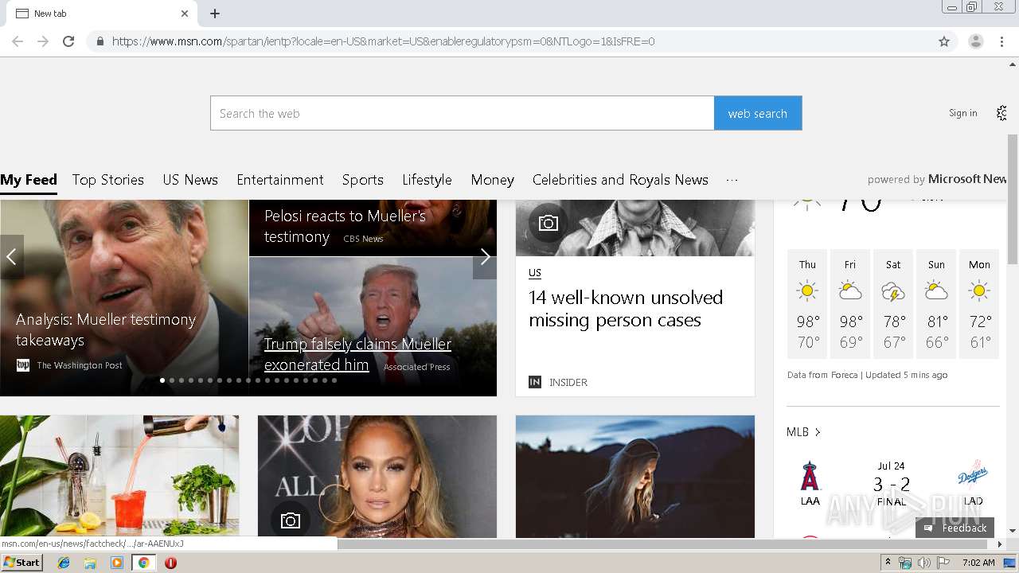Open camera gallery icon on Jennifer Lopez photo

point(291,521)
